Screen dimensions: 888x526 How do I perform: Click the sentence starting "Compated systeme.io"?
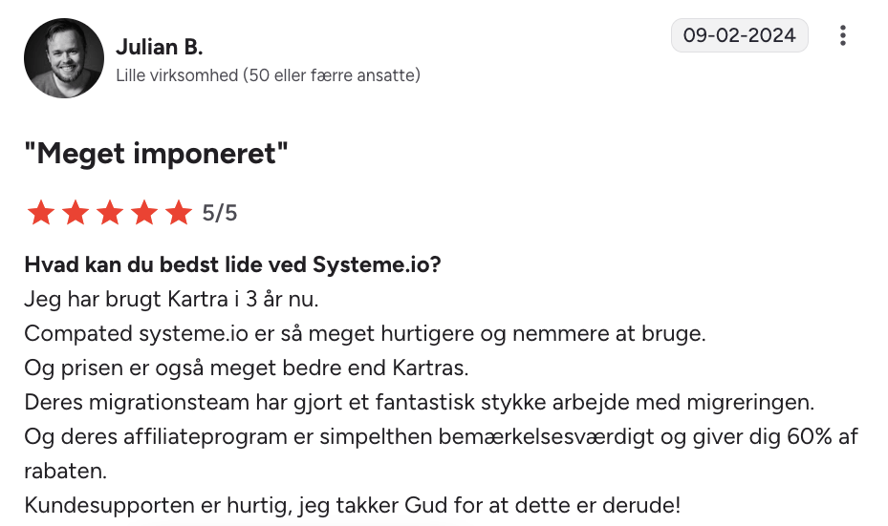click(364, 333)
